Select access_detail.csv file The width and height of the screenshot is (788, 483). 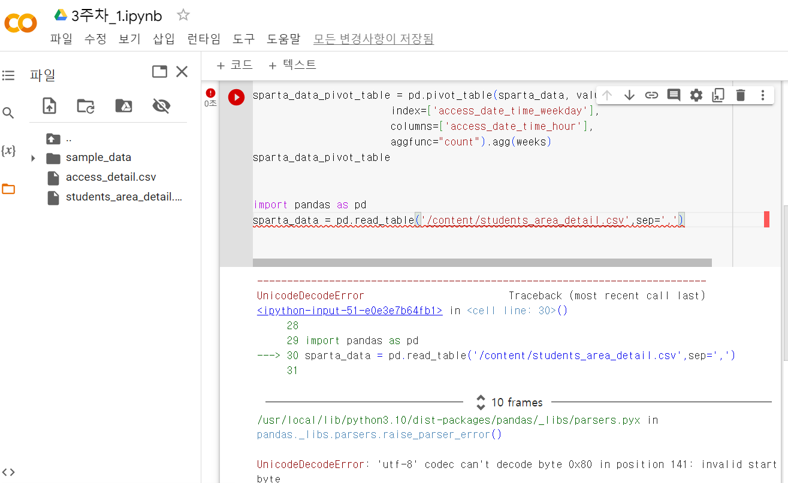click(x=111, y=177)
